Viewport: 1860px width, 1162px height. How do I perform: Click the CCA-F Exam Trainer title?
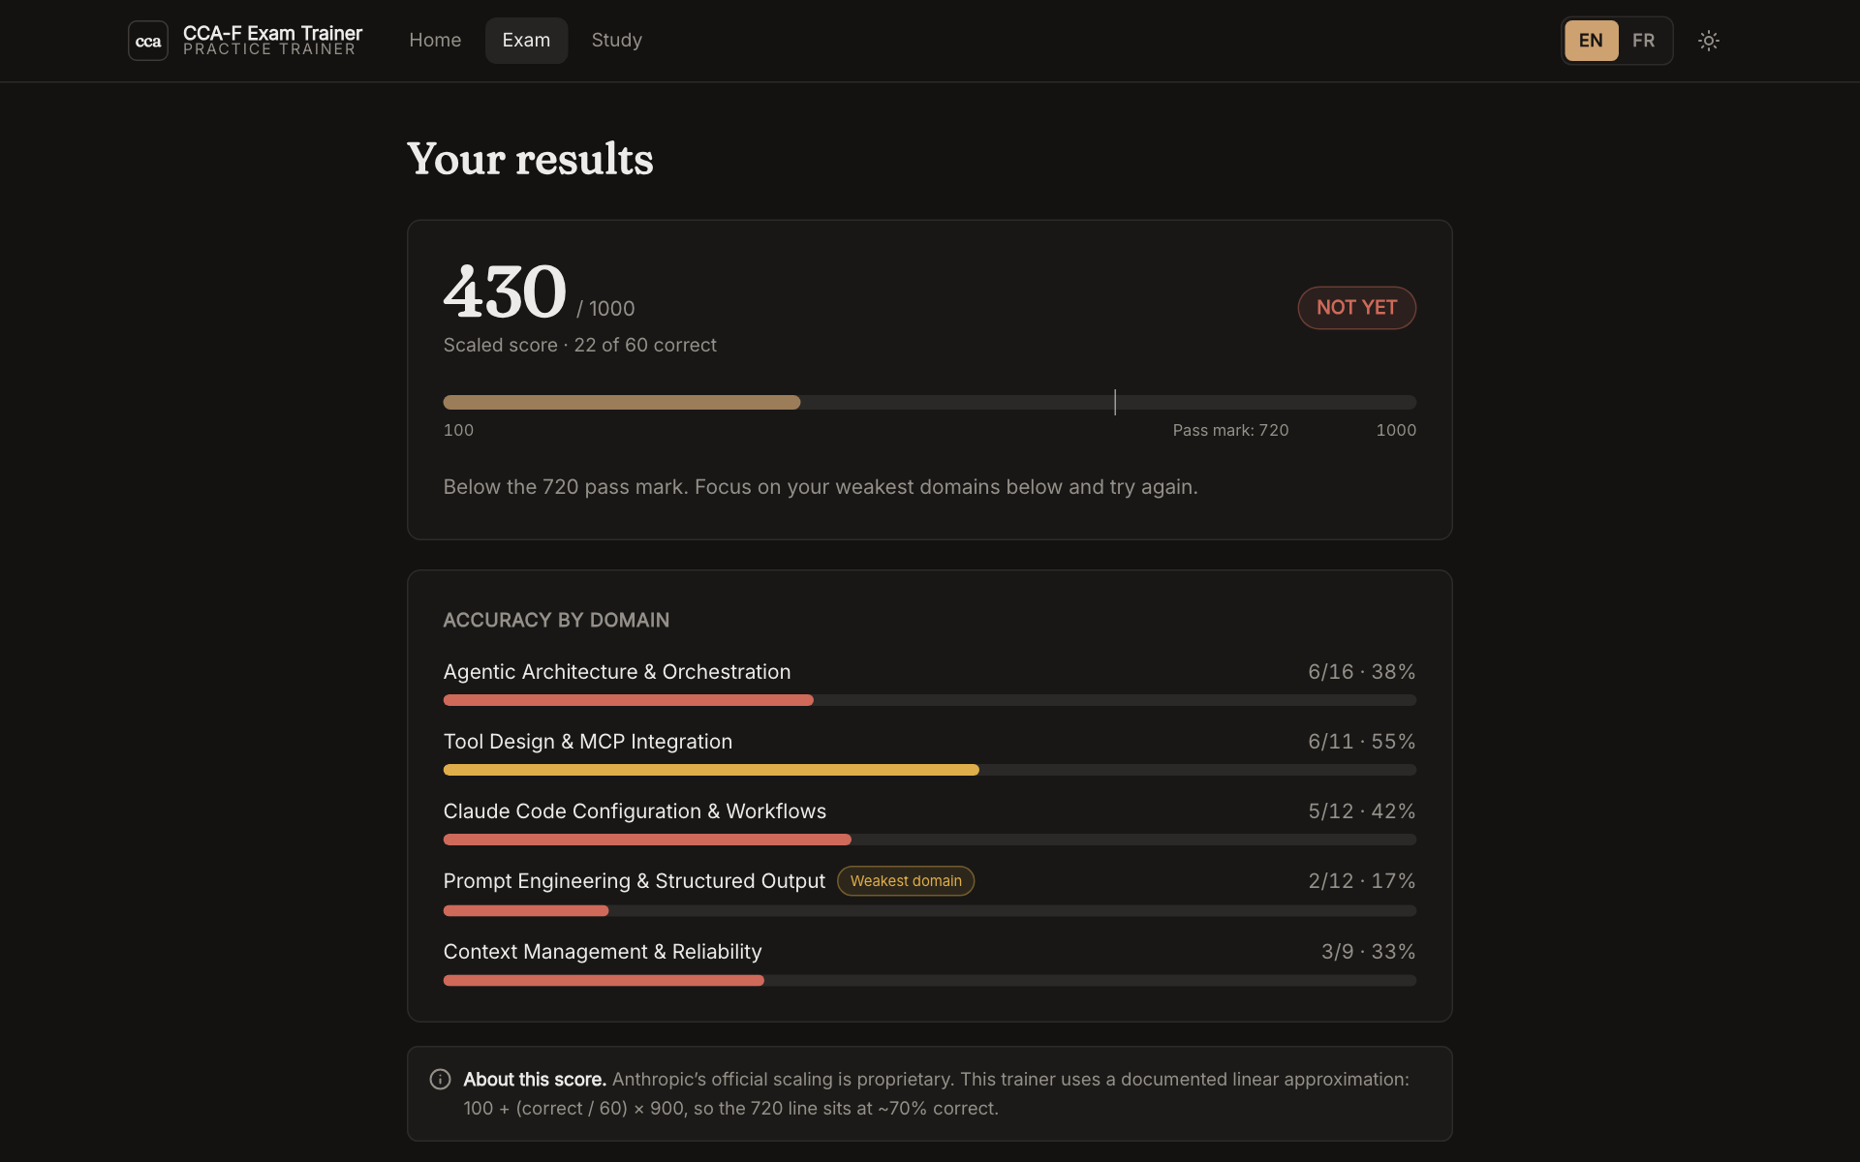pos(272,33)
